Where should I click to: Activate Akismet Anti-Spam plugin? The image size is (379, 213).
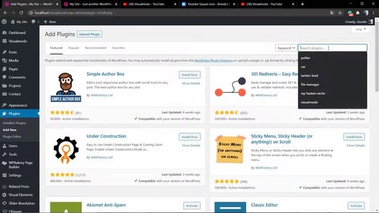(192, 206)
